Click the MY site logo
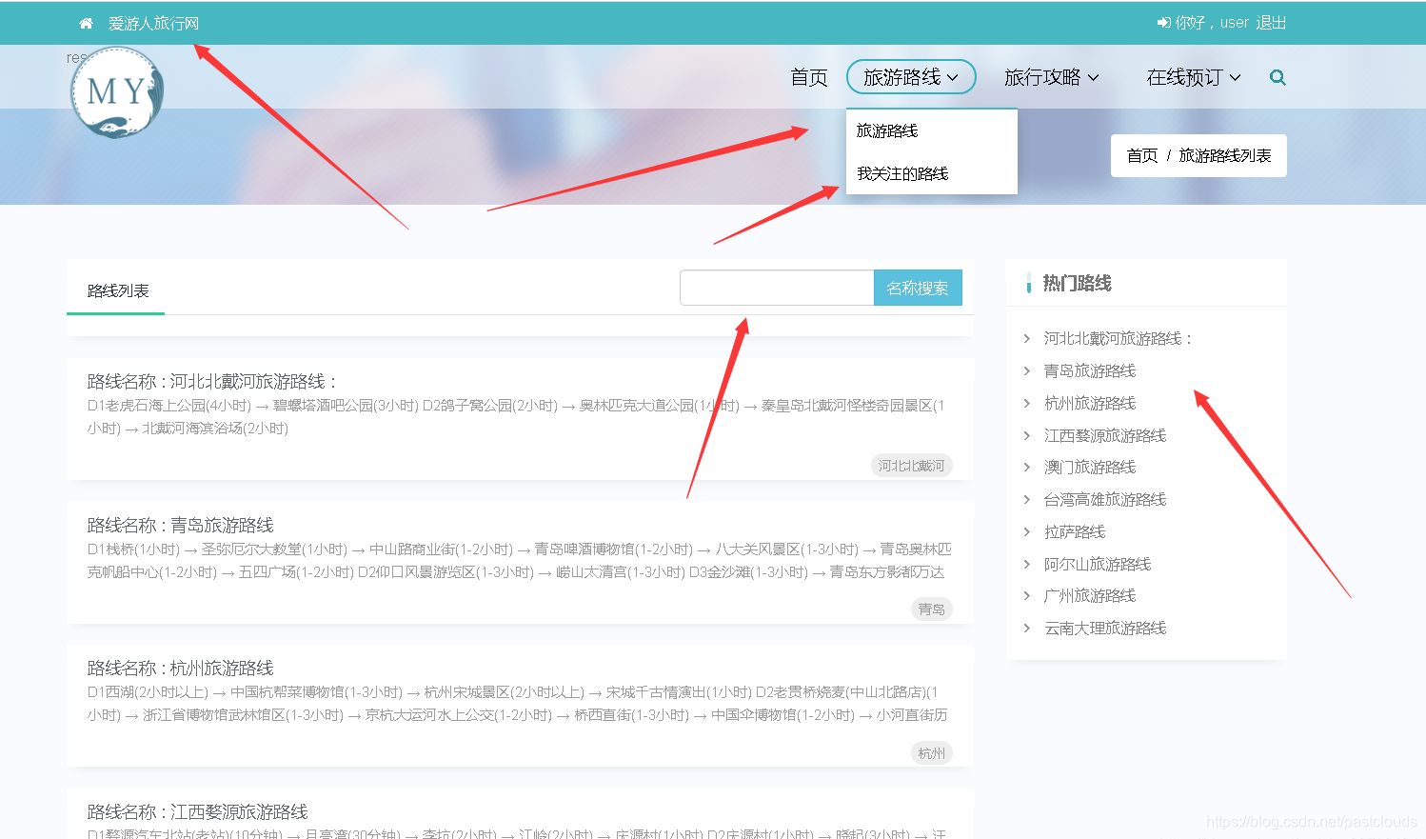This screenshot has width=1426, height=839. coord(117,91)
